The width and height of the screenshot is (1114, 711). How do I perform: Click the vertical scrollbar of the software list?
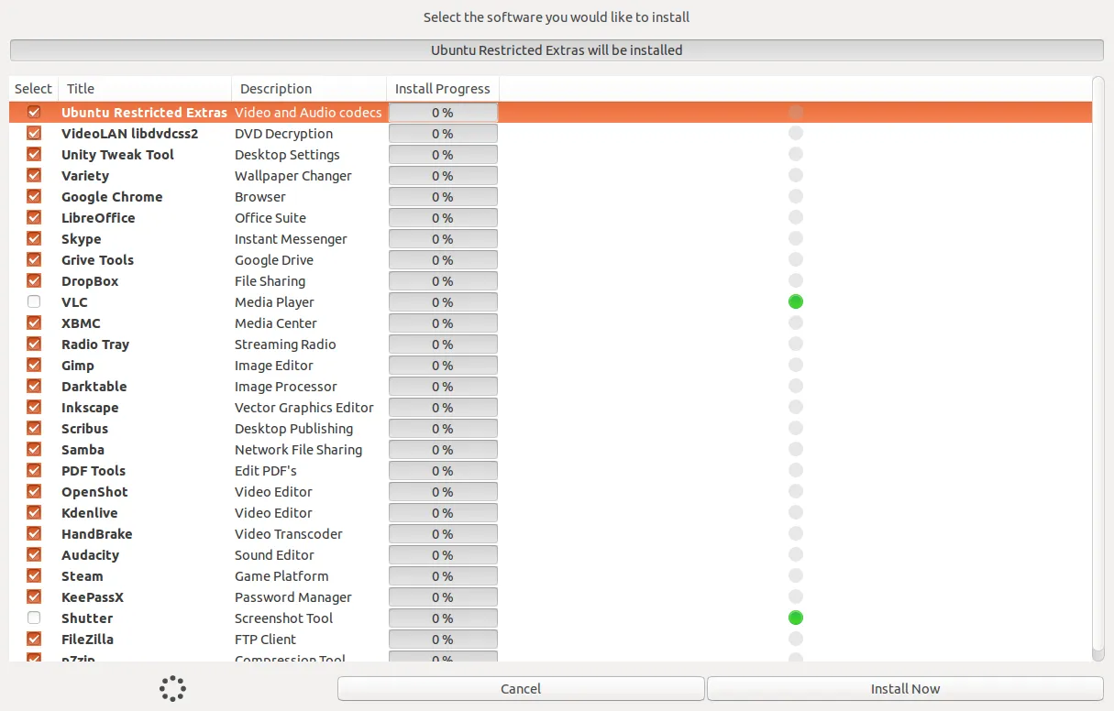pyautogui.click(x=1098, y=366)
